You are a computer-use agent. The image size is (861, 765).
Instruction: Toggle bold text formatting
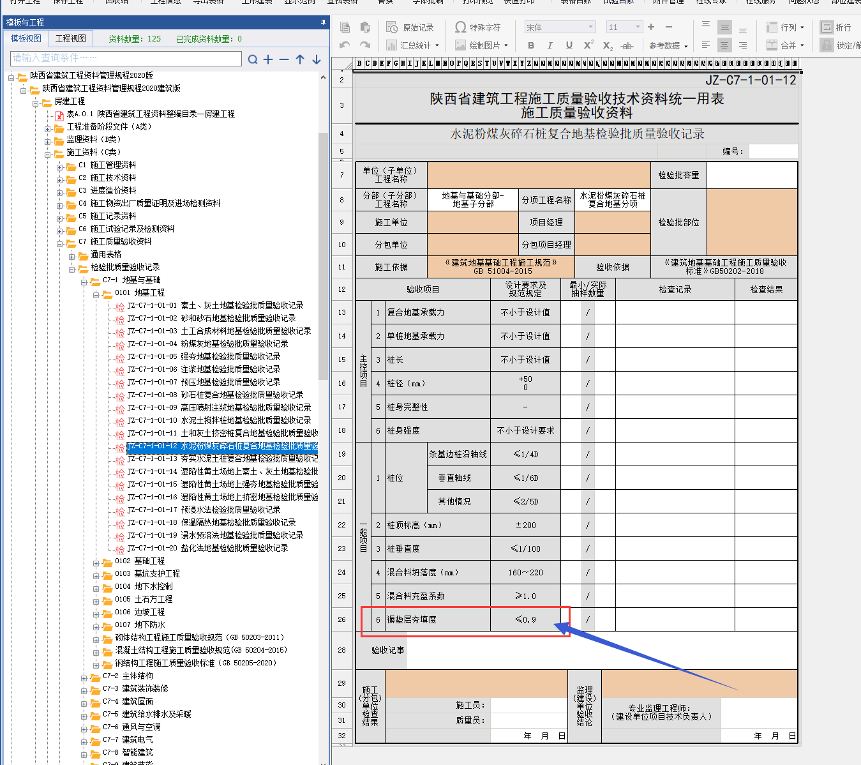point(531,45)
